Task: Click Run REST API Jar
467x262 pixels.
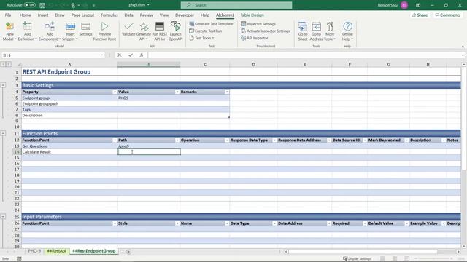Action: 160,31
